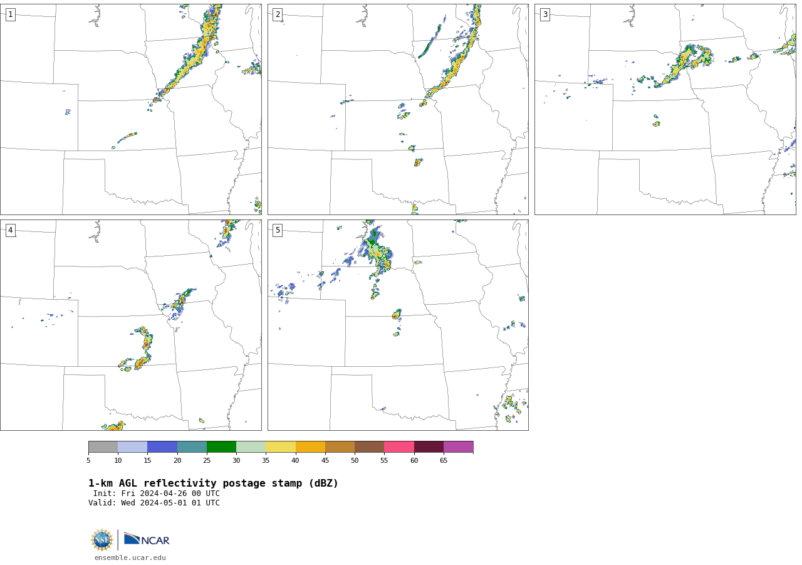Click the colorbar tick label 50
The height and width of the screenshot is (565, 802).
click(355, 460)
